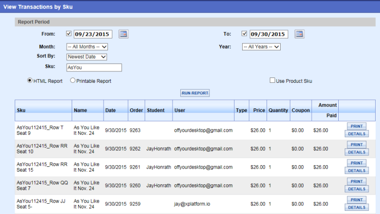Click the From date field 09/23/2015
The width and height of the screenshot is (380, 214).
[93, 34]
